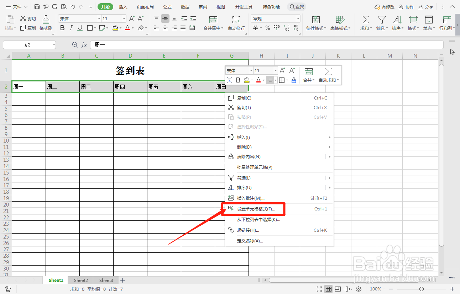Click the Save icon in quick access toolbar
This screenshot has height=294, width=460.
tap(37, 7)
